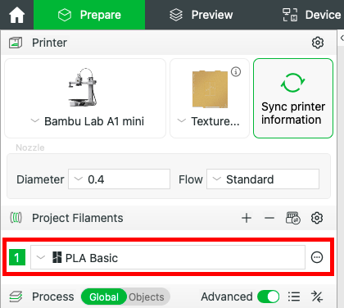344x308 pixels.
Task: Open the Device tab
Action: (312, 15)
